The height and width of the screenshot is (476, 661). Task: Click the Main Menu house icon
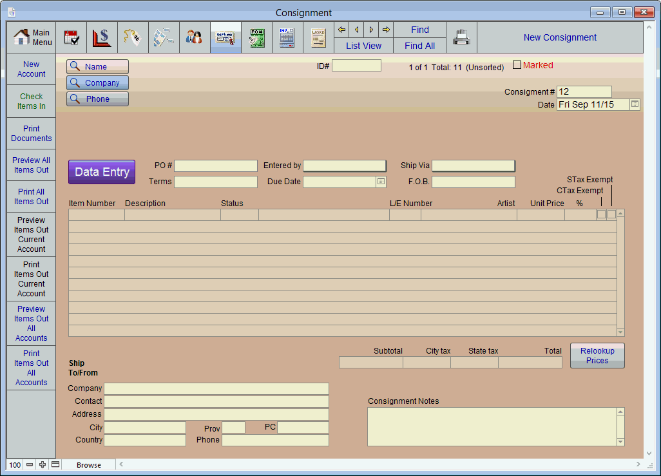pos(30,37)
